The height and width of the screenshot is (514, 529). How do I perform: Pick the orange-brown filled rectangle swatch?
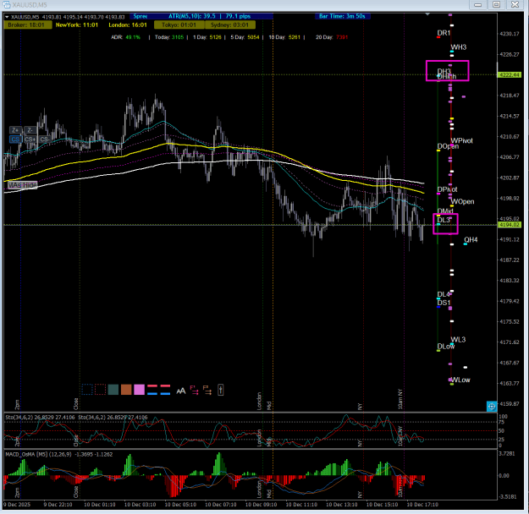tap(126, 390)
